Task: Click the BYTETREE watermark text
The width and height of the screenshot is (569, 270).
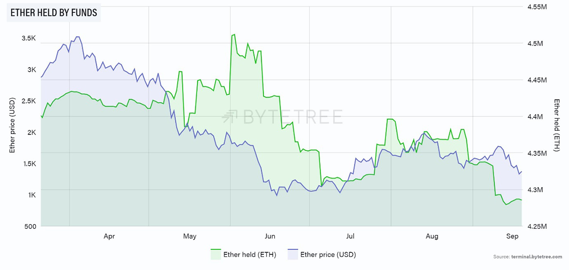Action: (x=293, y=117)
